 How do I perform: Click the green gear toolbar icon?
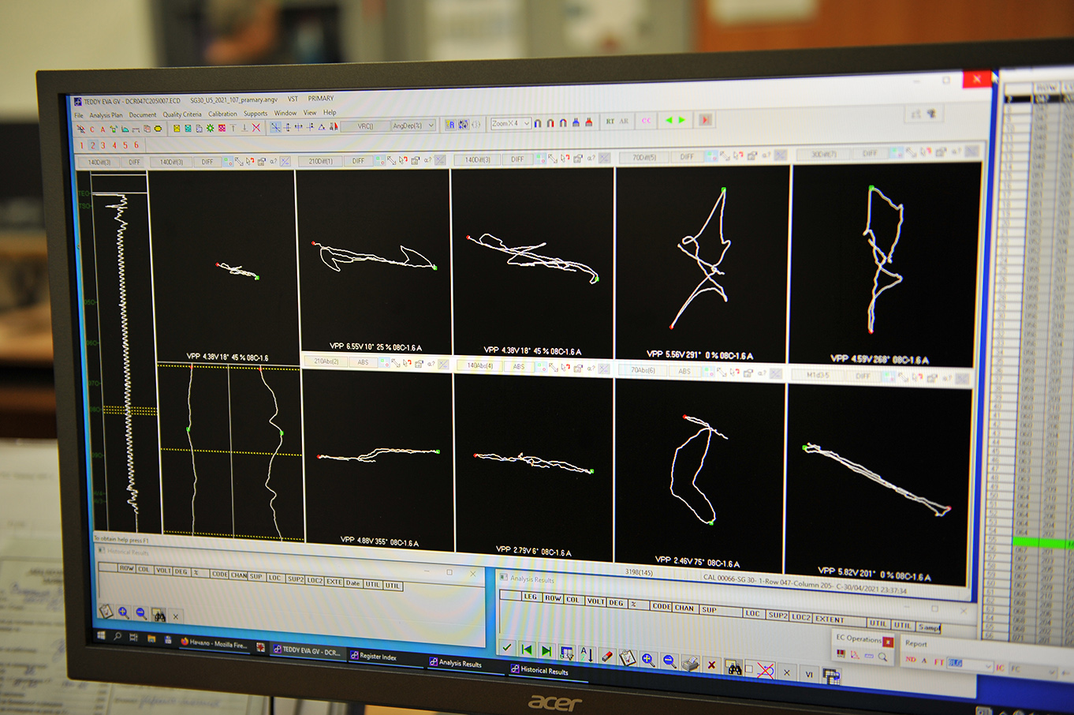pyautogui.click(x=210, y=128)
